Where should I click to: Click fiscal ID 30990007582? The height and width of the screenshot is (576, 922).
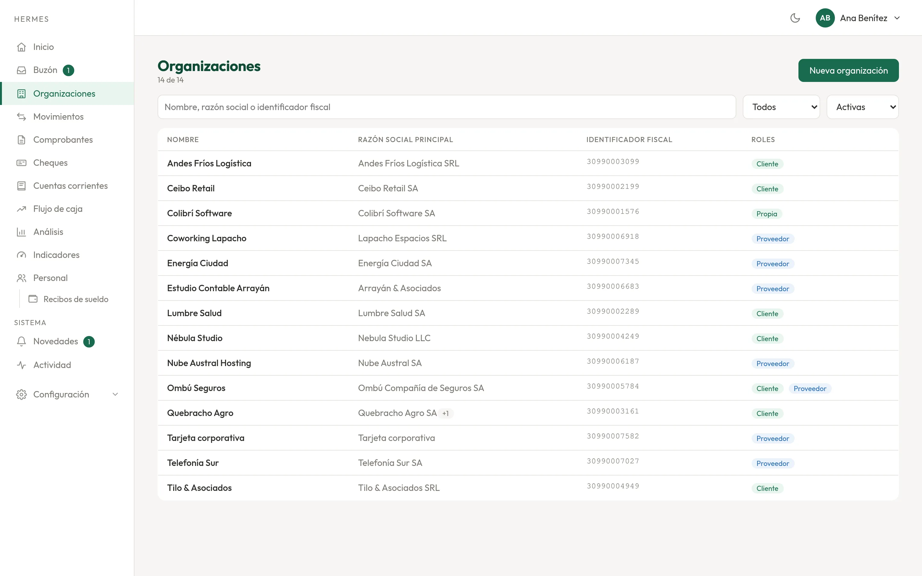(x=613, y=436)
